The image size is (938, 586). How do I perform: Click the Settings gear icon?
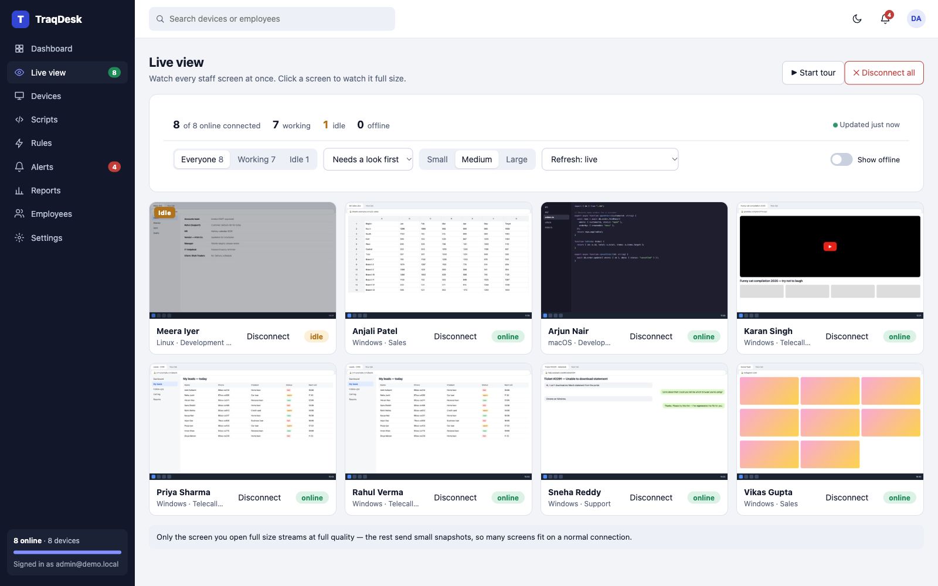(x=19, y=238)
